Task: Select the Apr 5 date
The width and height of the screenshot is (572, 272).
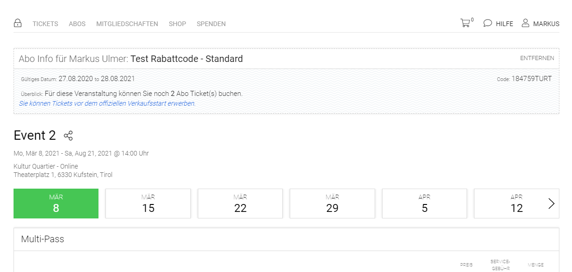Action: 424,204
